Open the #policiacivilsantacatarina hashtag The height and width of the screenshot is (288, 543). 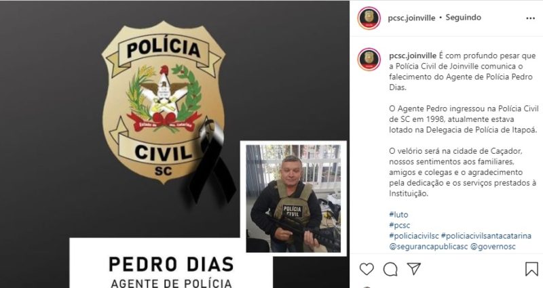[486, 236]
